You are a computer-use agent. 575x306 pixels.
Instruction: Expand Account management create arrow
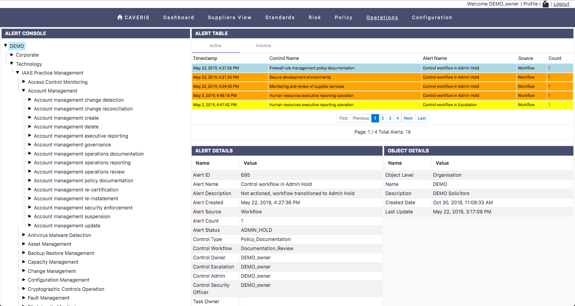click(x=30, y=118)
